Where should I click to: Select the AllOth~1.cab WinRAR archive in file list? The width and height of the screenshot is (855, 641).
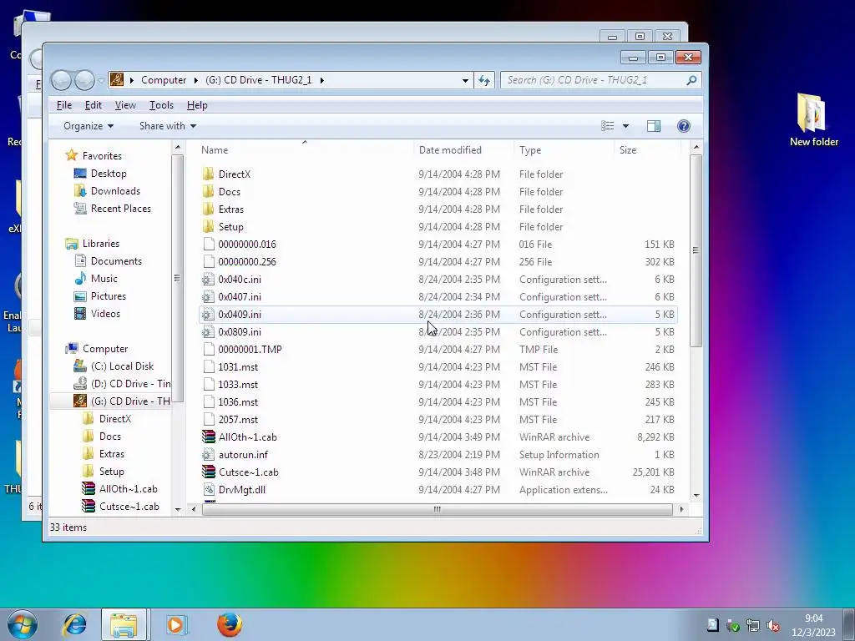pos(247,437)
